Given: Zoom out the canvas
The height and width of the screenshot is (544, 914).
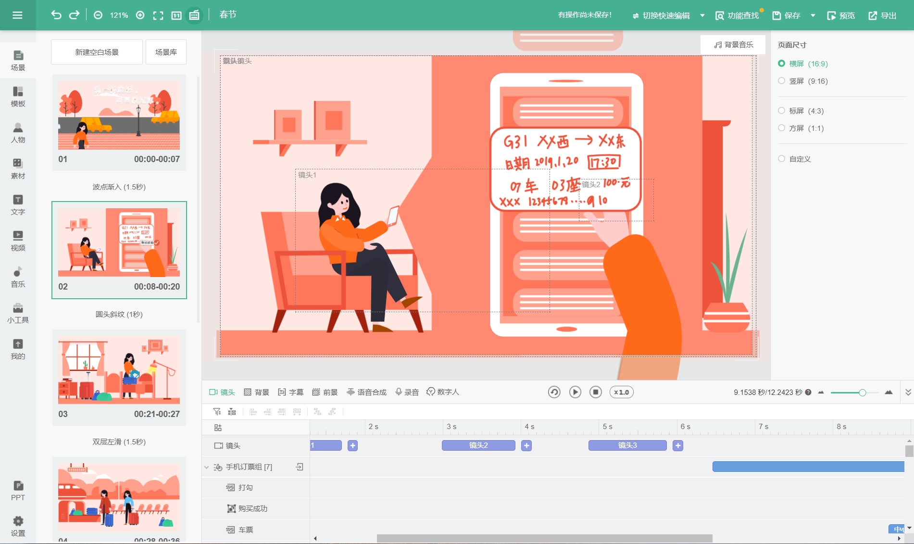Looking at the screenshot, I should pos(98,15).
